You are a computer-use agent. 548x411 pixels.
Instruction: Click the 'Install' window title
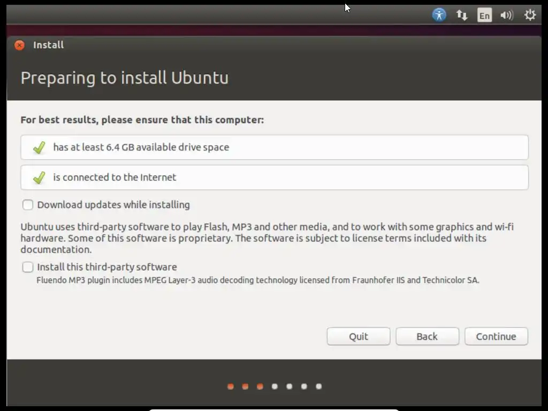pos(49,45)
